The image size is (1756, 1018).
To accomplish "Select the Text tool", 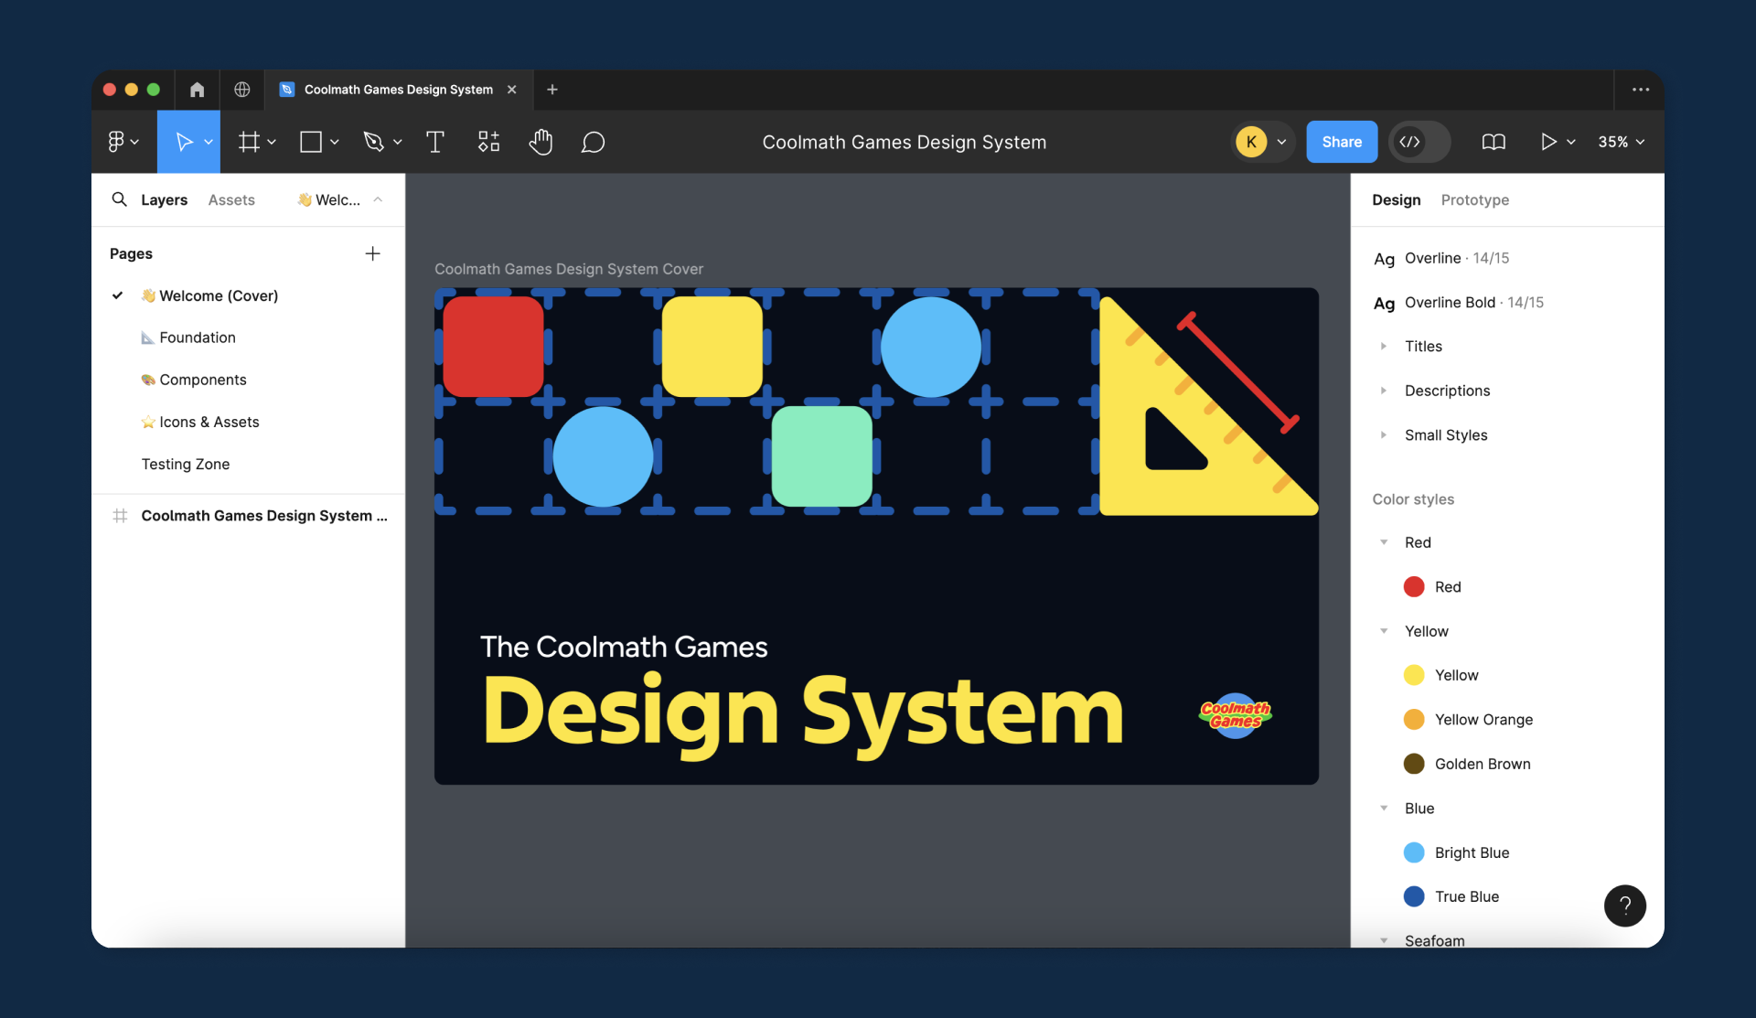I will (435, 142).
